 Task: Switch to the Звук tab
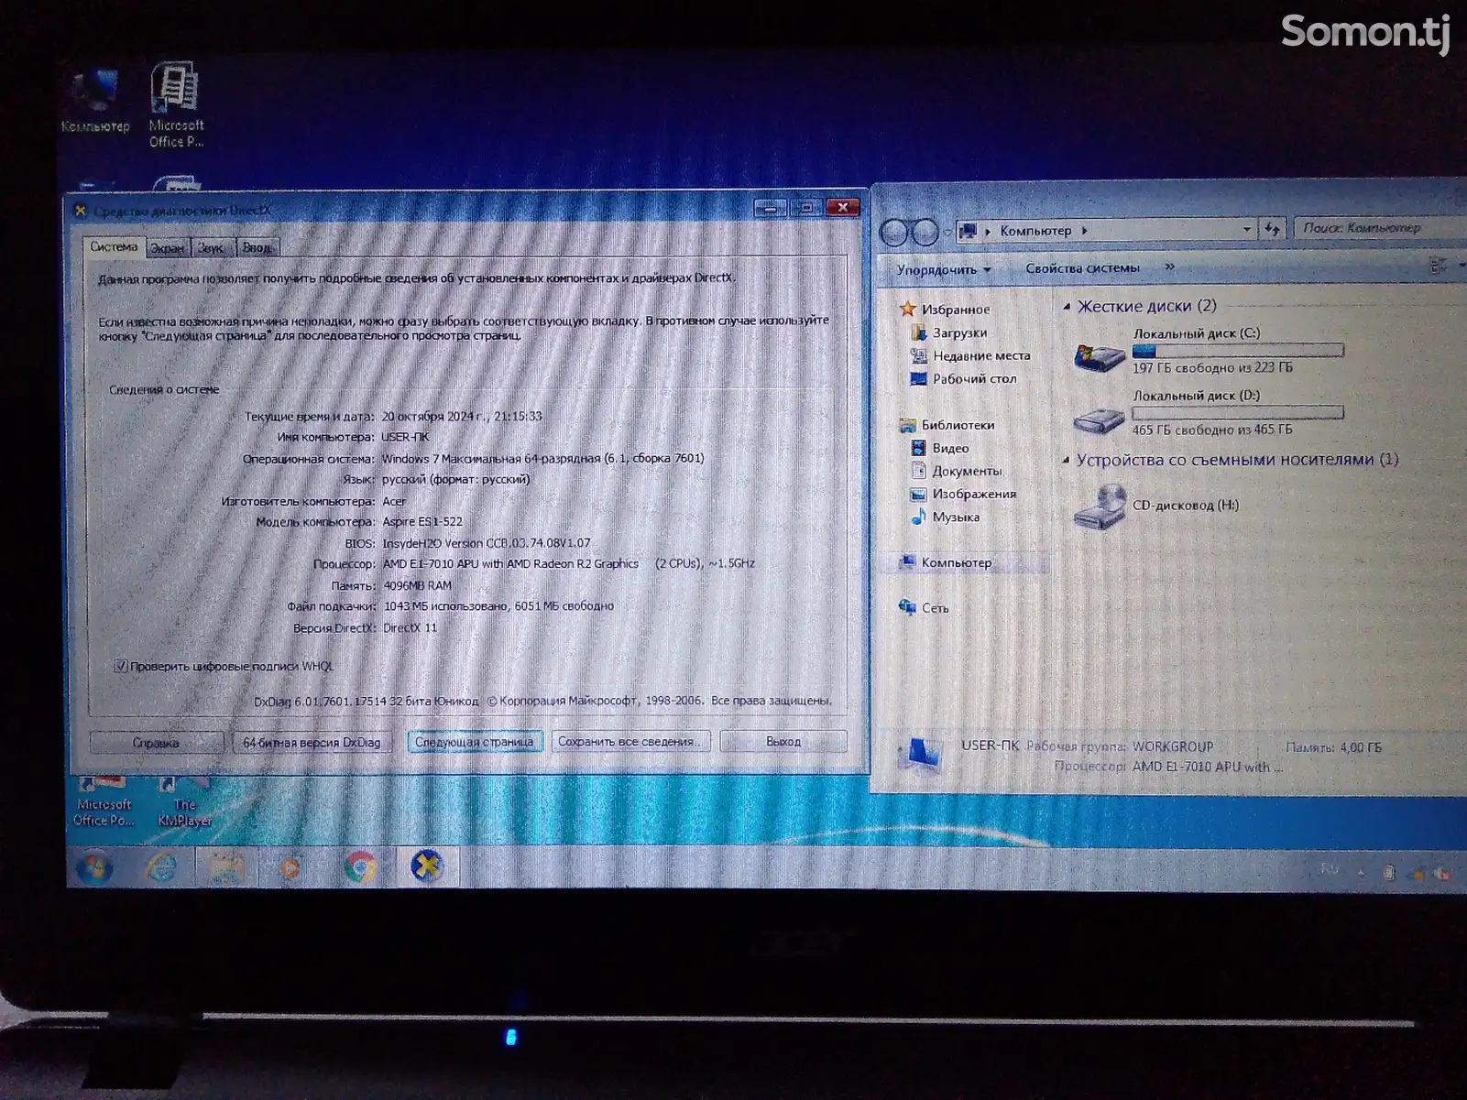(x=211, y=248)
